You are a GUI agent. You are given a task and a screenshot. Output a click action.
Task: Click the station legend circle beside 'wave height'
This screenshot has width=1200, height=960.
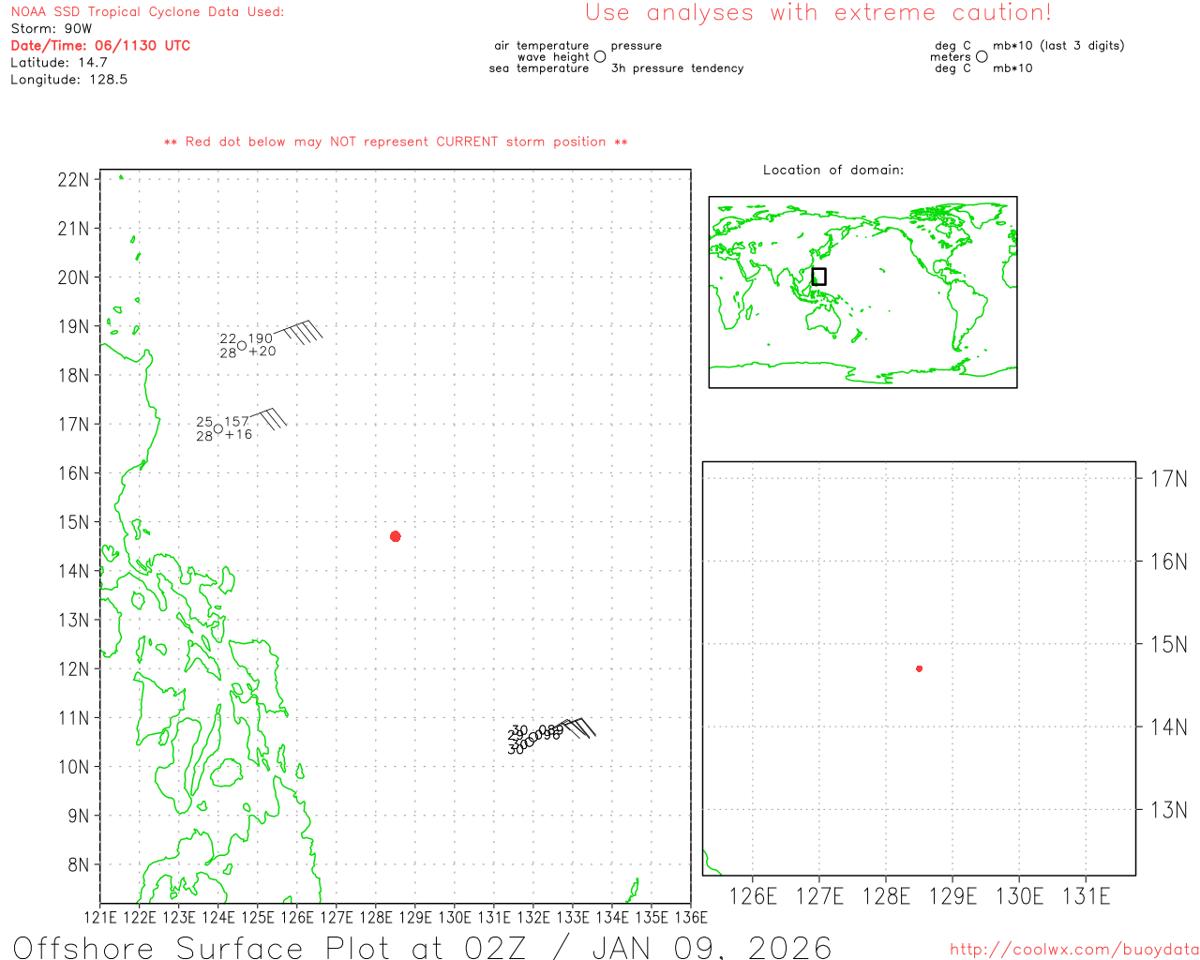(600, 57)
